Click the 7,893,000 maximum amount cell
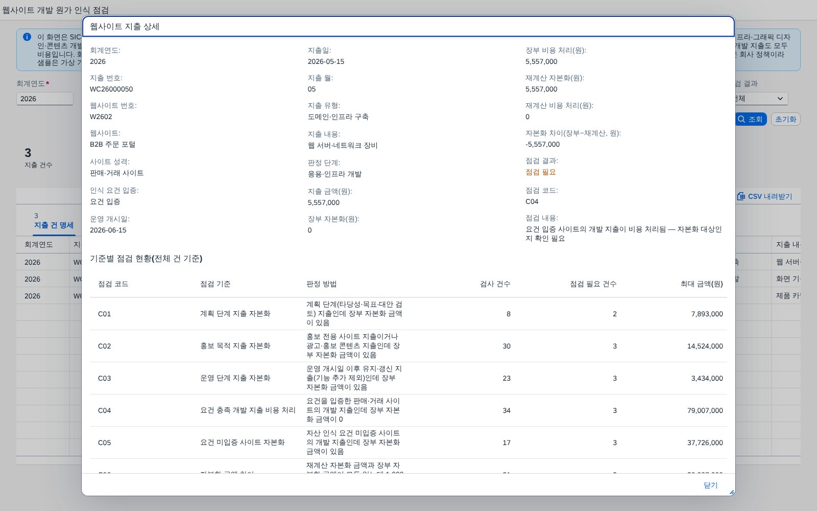Screen dimensions: 817x511 (x=707, y=314)
